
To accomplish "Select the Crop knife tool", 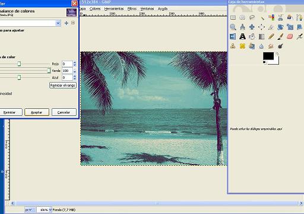I will point(271,27).
